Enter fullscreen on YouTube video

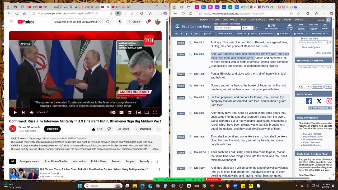155,112
